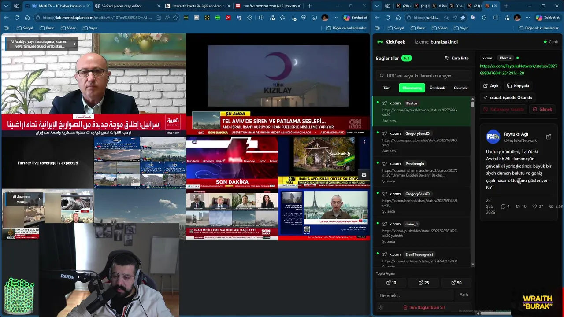Screen dimensions: 564x317
Task: Toggle favorite star in KickPeek address bar
Action: tap(463, 18)
